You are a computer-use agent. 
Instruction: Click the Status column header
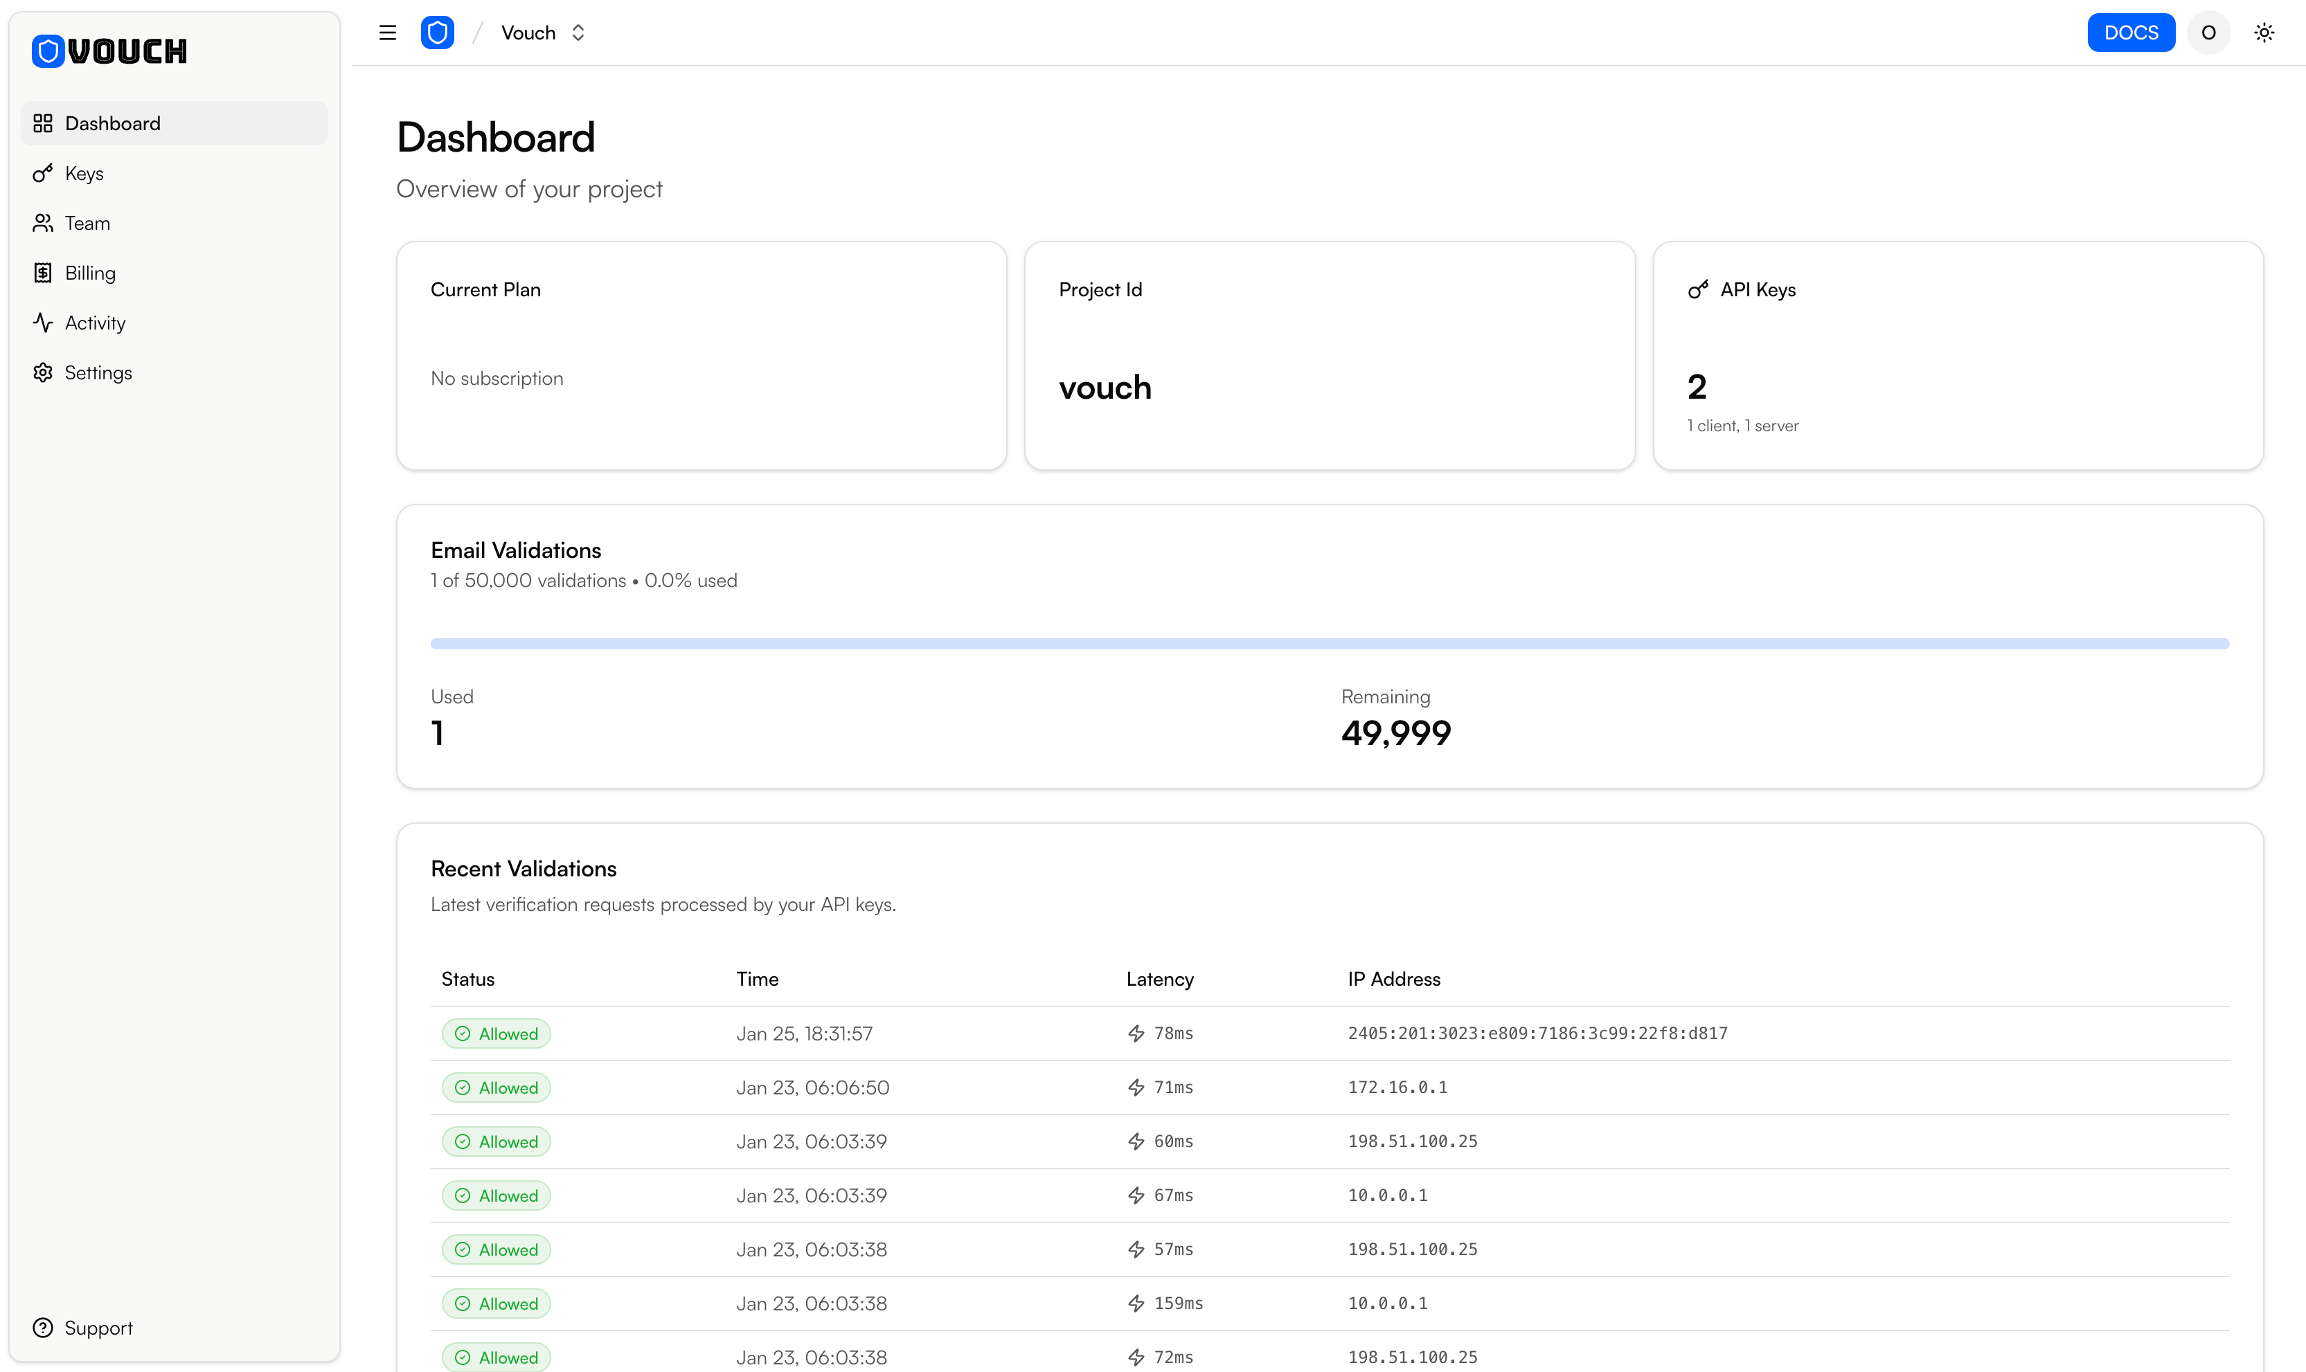(x=468, y=979)
